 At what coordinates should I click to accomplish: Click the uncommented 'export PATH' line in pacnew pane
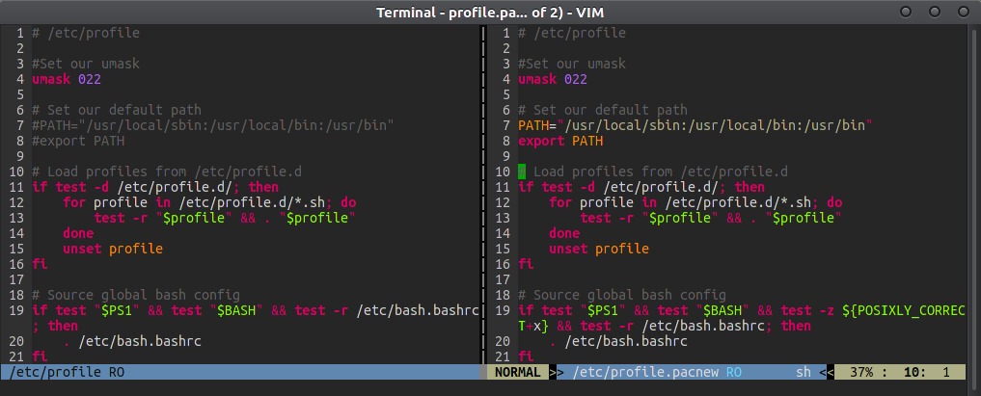coord(560,142)
